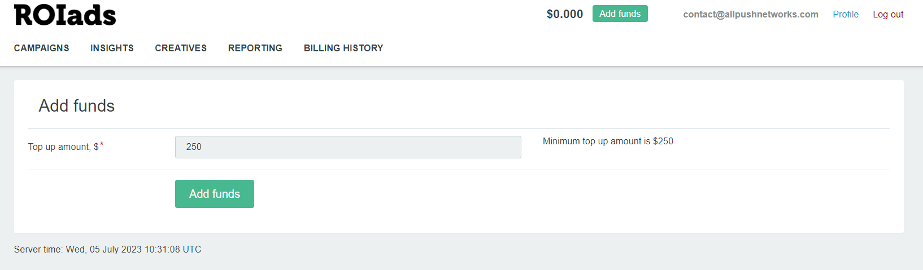Select the "Minimum top up amount is $250" note
The image size is (923, 270).
[x=608, y=141]
